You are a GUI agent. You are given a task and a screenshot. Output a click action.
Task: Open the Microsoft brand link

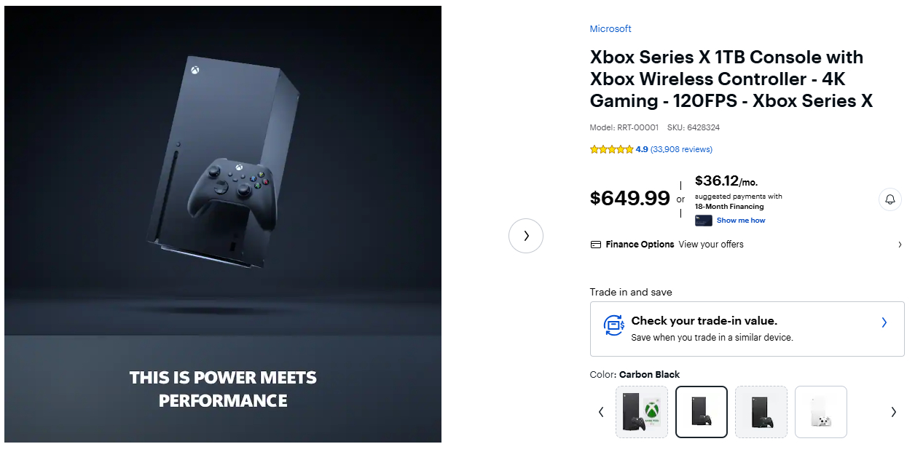(x=610, y=29)
